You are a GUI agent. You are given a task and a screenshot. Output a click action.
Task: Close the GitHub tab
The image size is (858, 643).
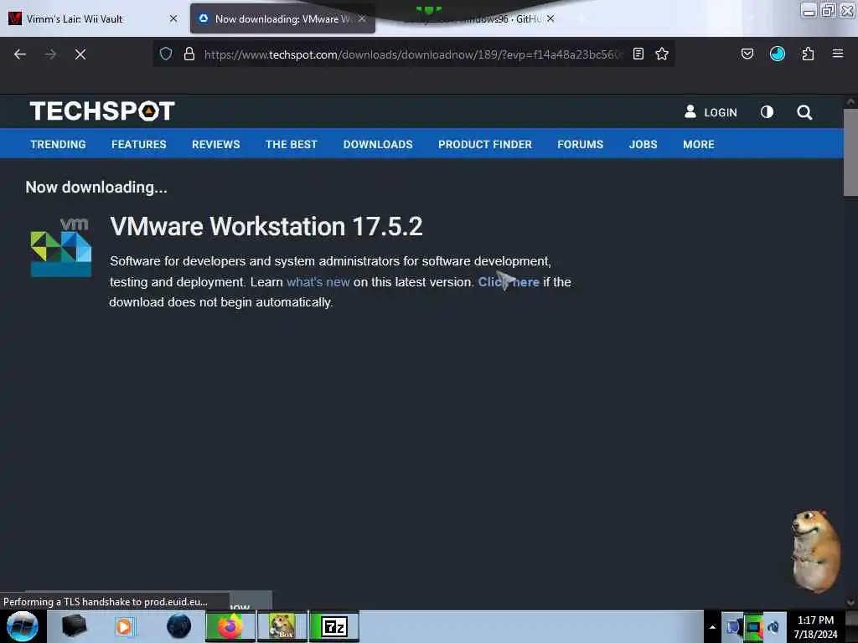550,18
